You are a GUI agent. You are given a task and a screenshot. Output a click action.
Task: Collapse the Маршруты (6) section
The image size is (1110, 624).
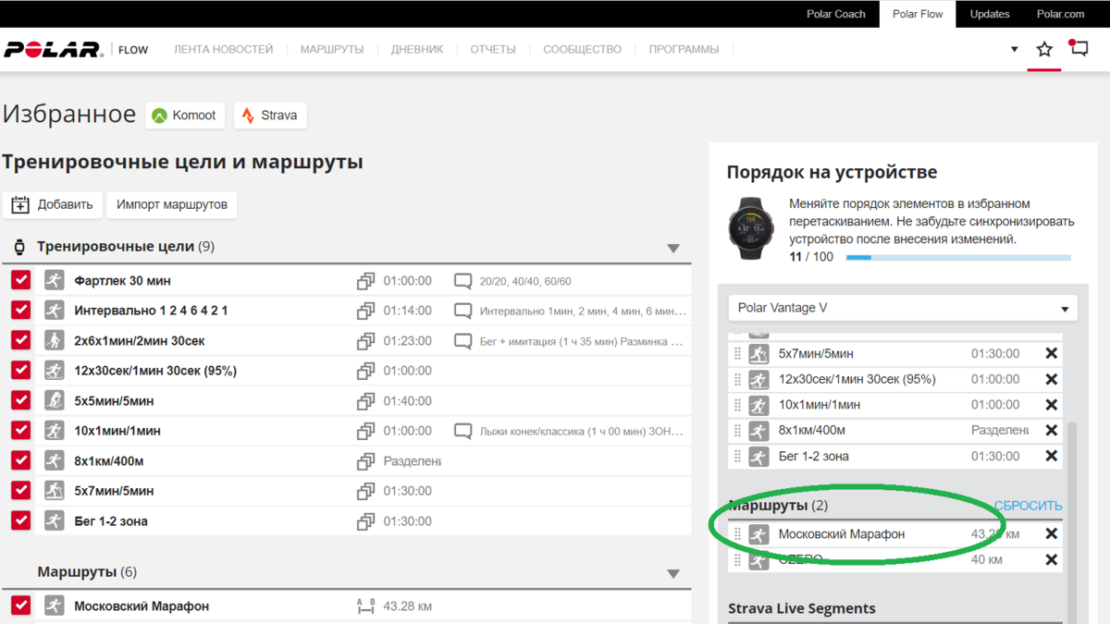click(x=673, y=573)
